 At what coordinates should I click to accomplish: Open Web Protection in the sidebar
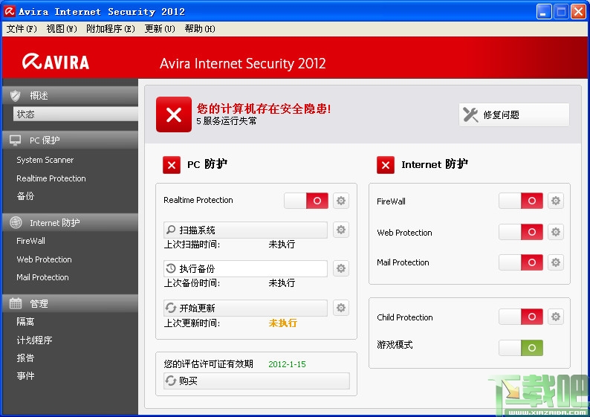pos(44,259)
